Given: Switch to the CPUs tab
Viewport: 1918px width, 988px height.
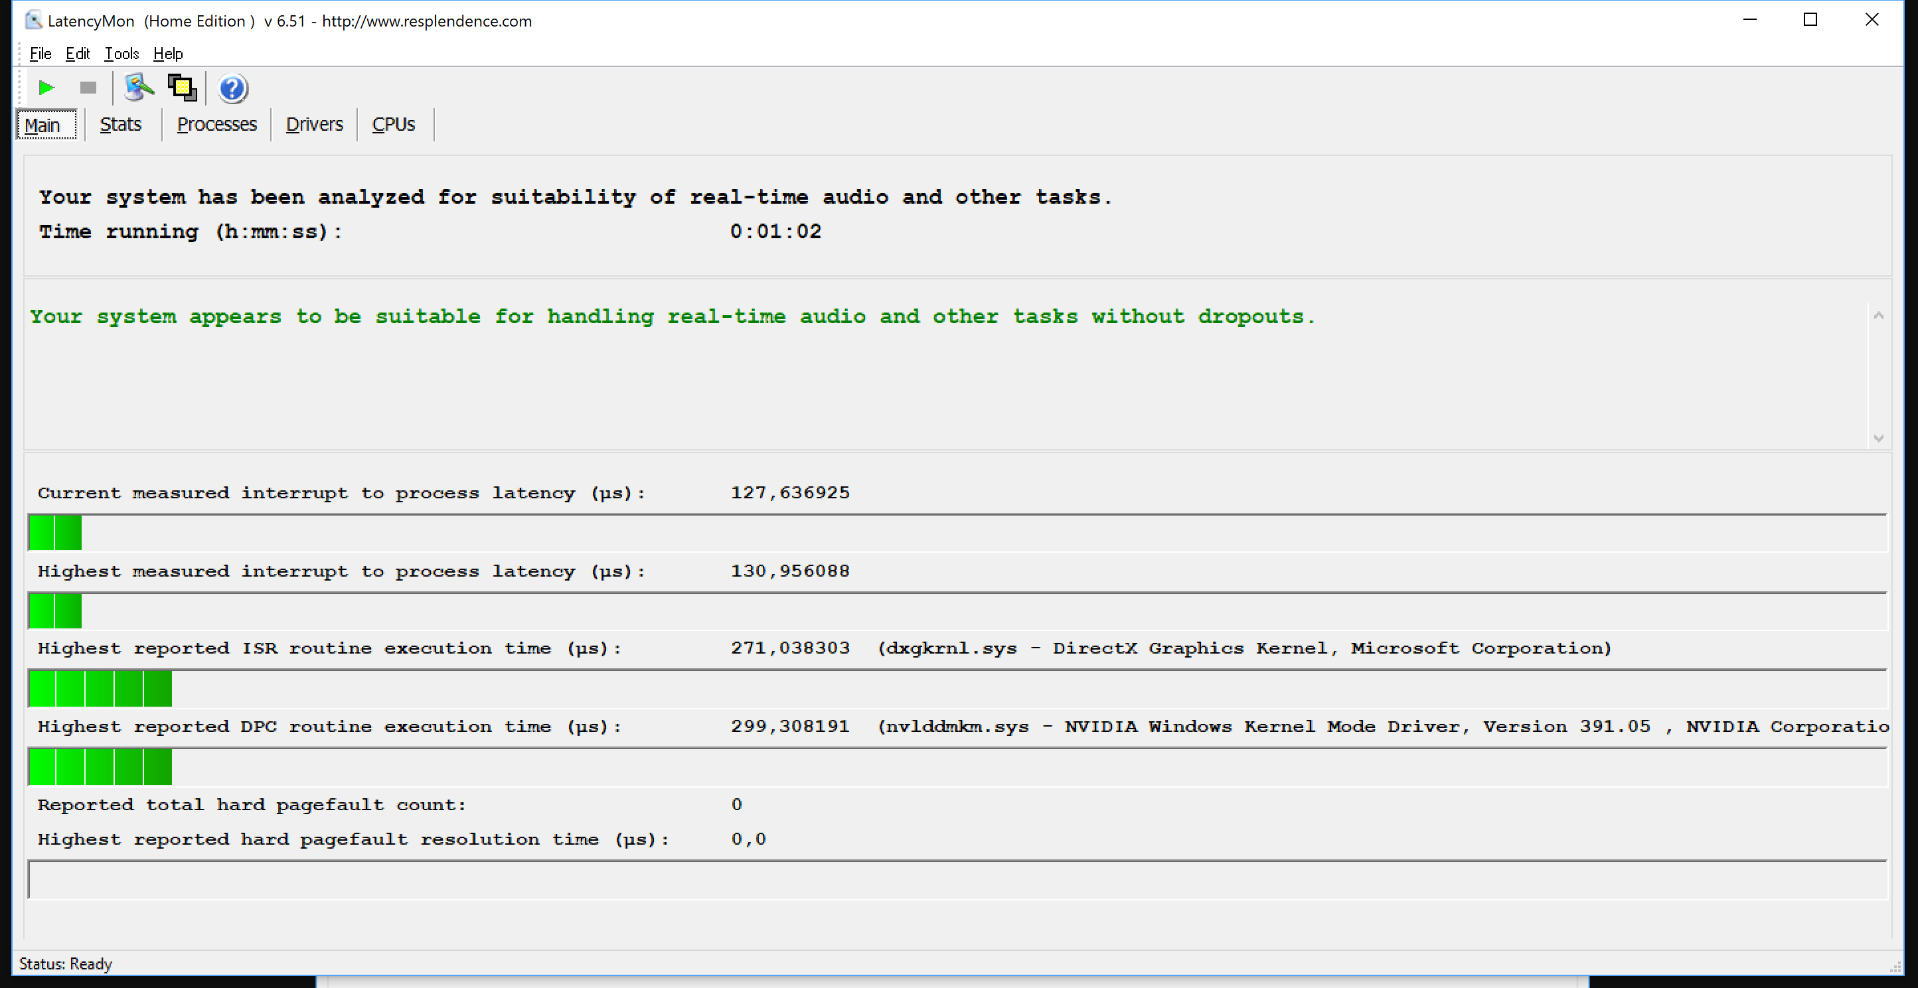Looking at the screenshot, I should pyautogui.click(x=393, y=124).
